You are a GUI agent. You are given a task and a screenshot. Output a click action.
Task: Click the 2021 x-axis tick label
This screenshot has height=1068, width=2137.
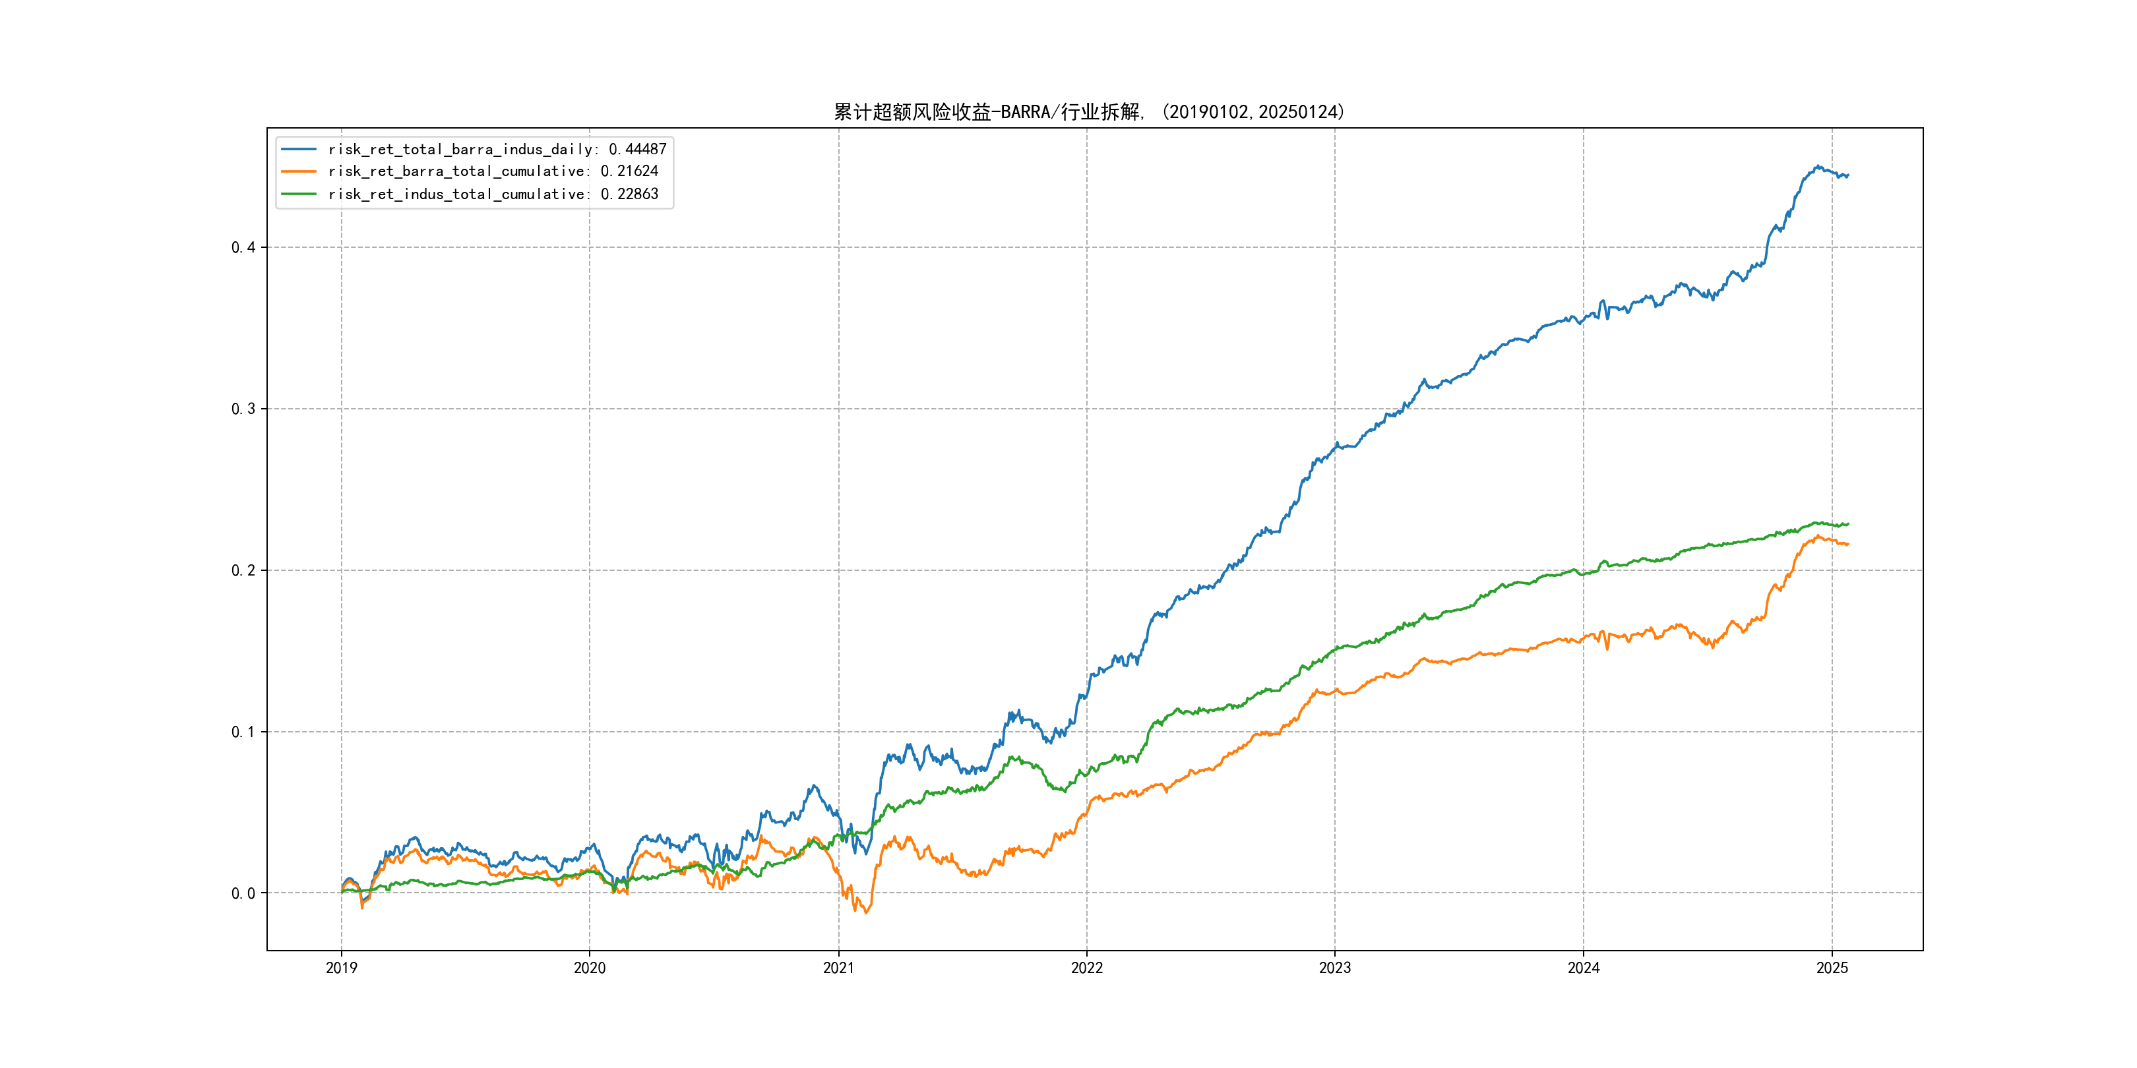tap(838, 968)
